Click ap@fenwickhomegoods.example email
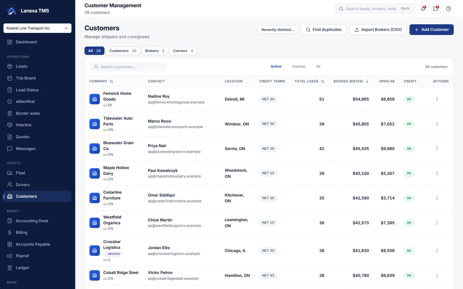The height and width of the screenshot is (289, 463). (176, 102)
